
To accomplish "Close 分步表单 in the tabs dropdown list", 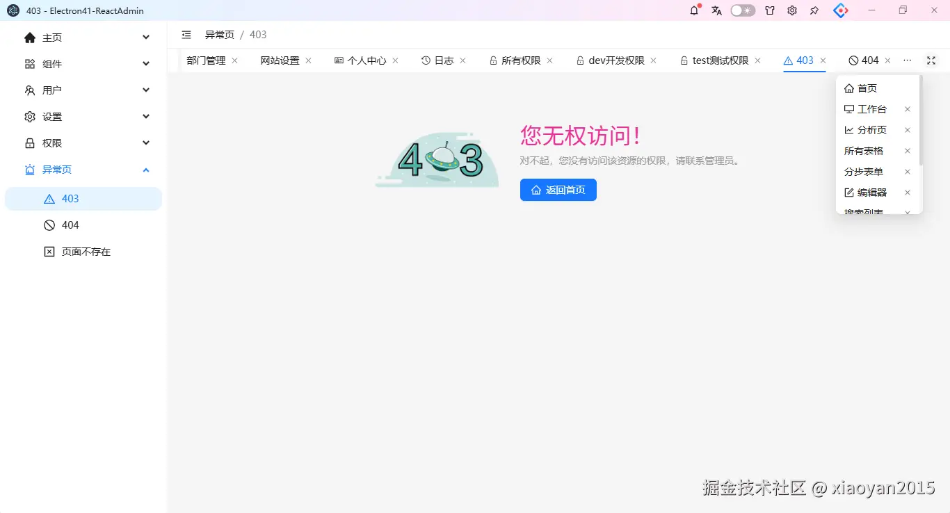I will point(908,172).
